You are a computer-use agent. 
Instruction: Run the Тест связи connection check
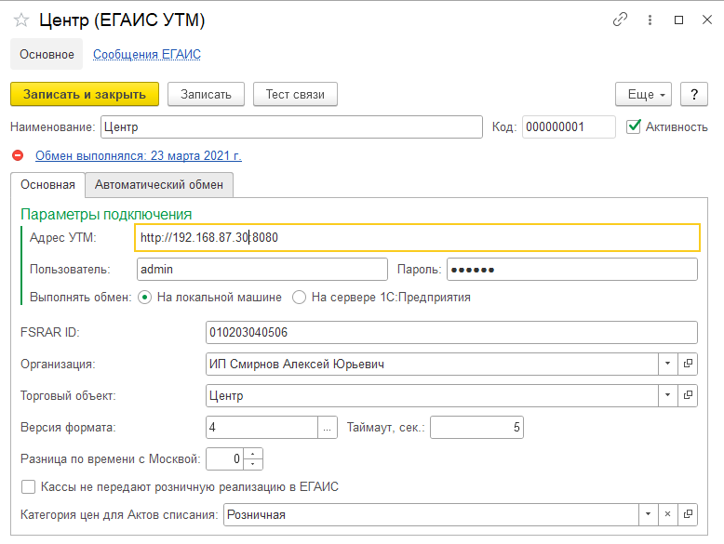click(295, 95)
